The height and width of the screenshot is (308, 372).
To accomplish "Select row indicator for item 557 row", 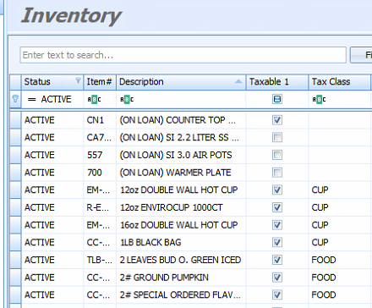I will click(15, 155).
